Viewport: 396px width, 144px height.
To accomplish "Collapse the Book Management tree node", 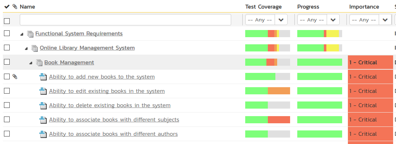I will [x=31, y=63].
